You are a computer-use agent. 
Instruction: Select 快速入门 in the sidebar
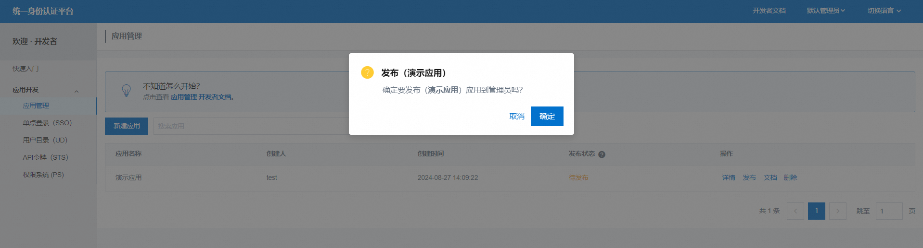click(26, 69)
